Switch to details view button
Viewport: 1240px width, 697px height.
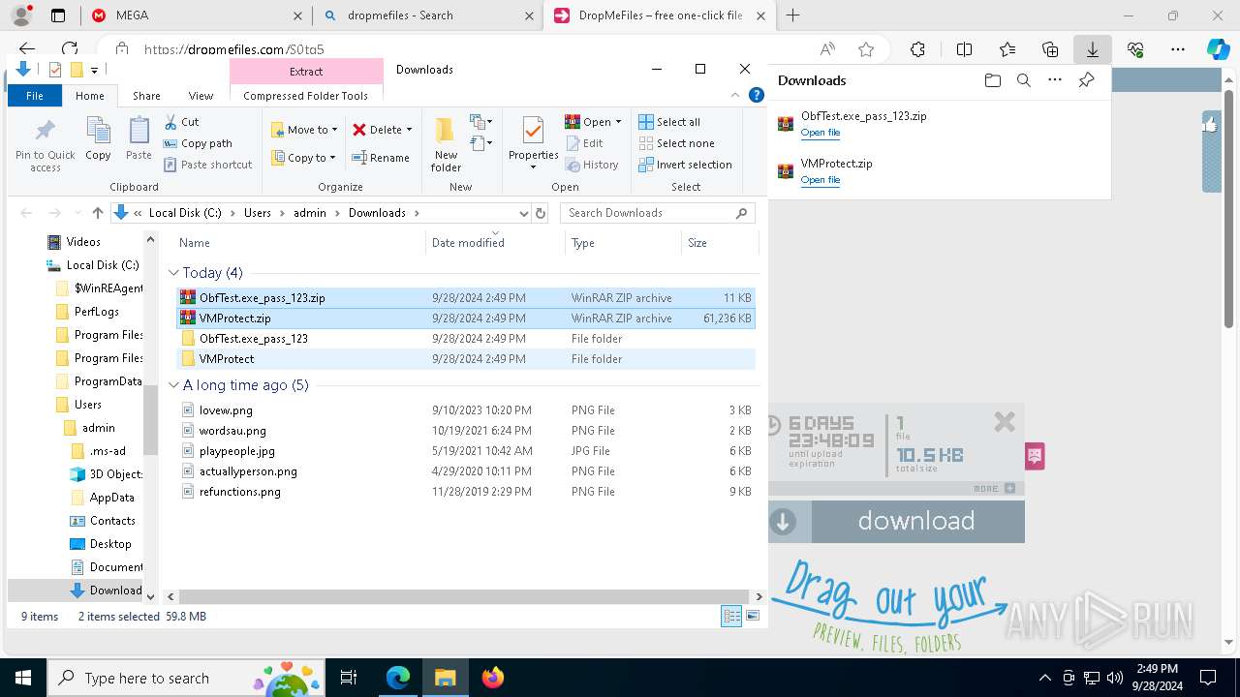click(x=731, y=616)
